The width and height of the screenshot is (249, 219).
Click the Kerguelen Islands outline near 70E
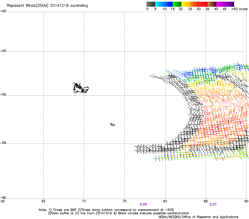point(81,88)
